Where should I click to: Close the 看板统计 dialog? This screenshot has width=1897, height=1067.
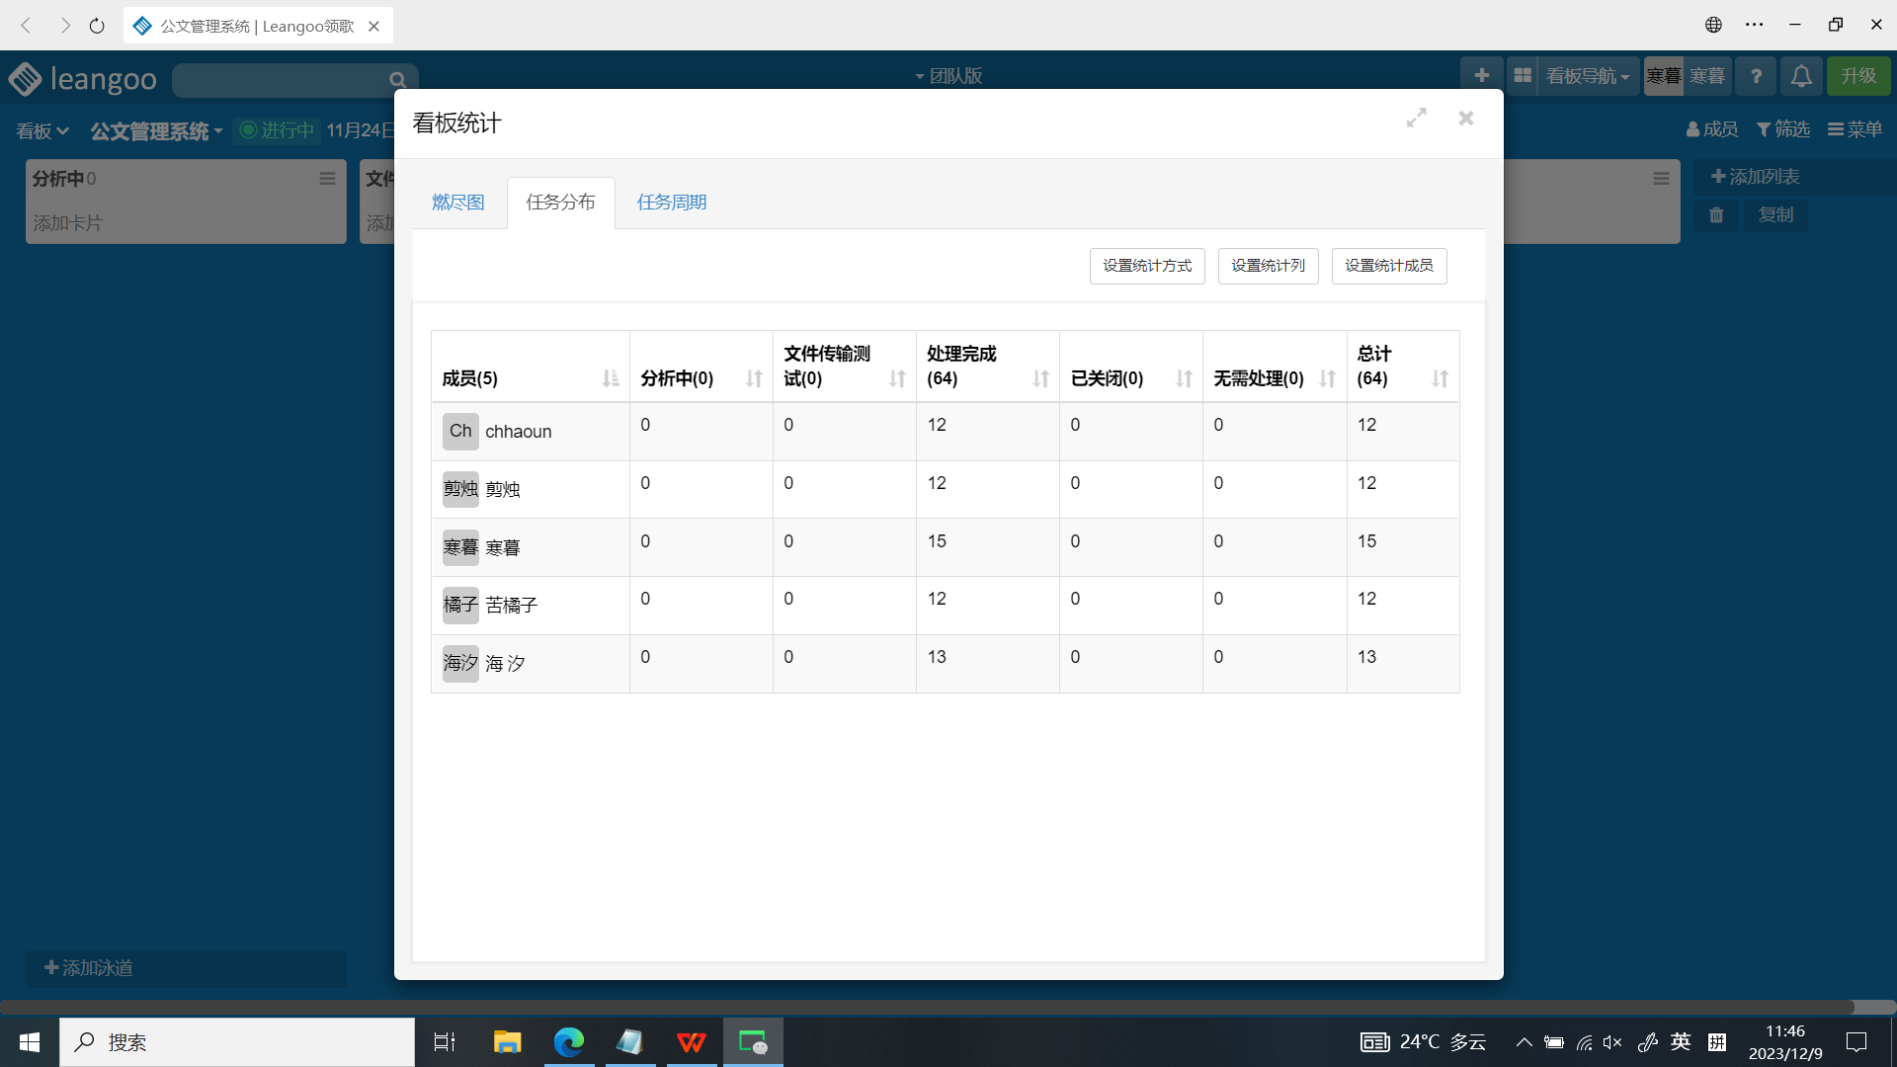tap(1466, 119)
